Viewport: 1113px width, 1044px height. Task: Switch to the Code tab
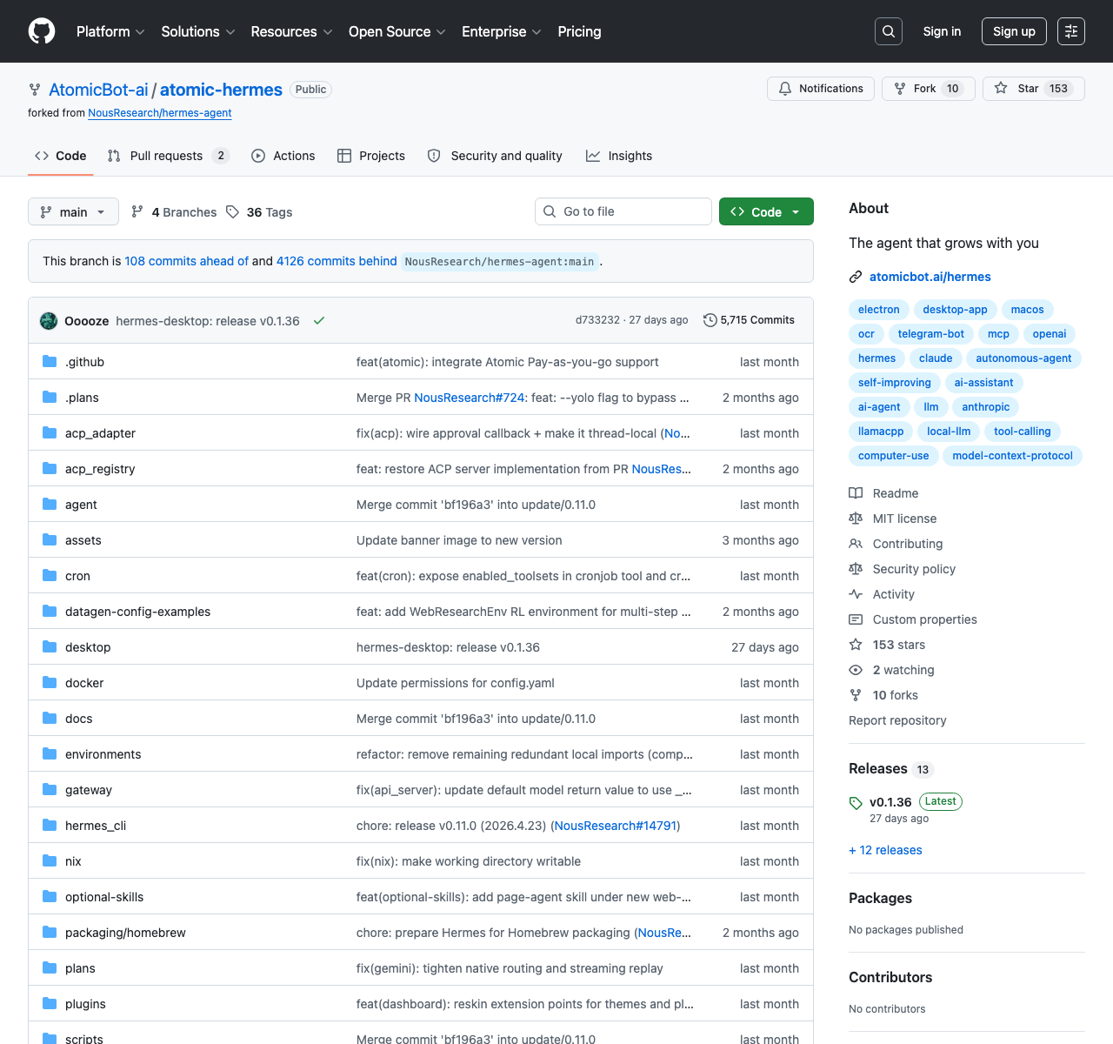pyautogui.click(x=61, y=156)
